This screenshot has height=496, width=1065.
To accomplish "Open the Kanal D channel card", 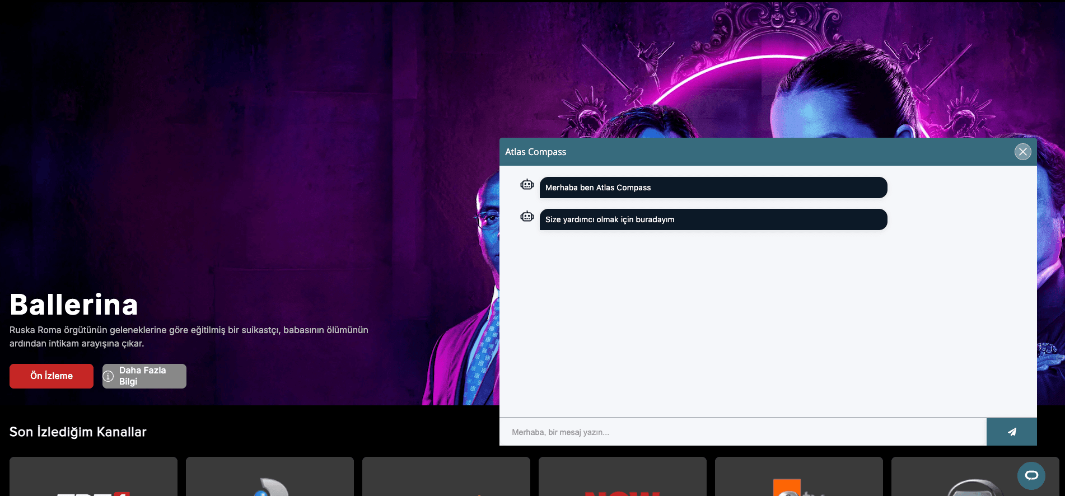I will click(270, 477).
